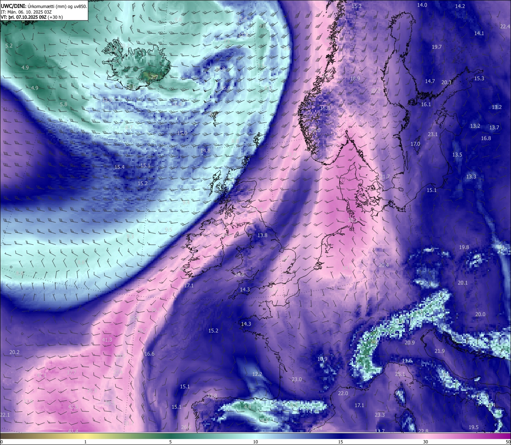511x445 pixels.
Task: Click the pink segment of the color scale near 30
Action: pos(426,435)
